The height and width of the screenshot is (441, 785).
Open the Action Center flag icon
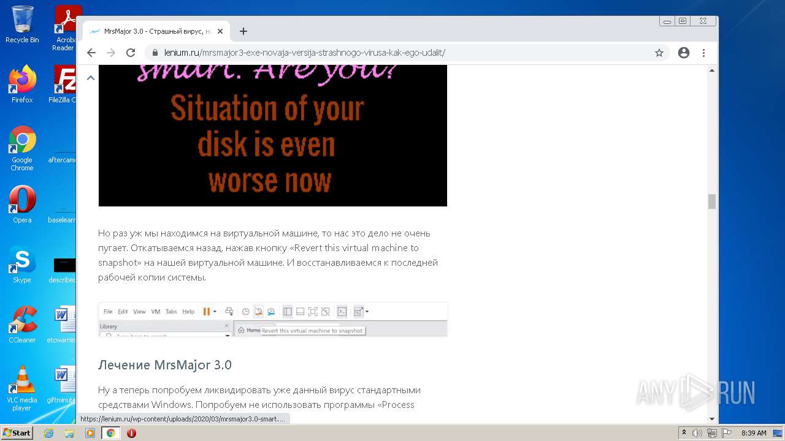pyautogui.click(x=726, y=433)
